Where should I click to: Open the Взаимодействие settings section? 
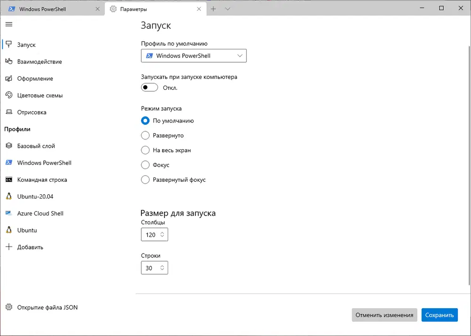tap(40, 62)
